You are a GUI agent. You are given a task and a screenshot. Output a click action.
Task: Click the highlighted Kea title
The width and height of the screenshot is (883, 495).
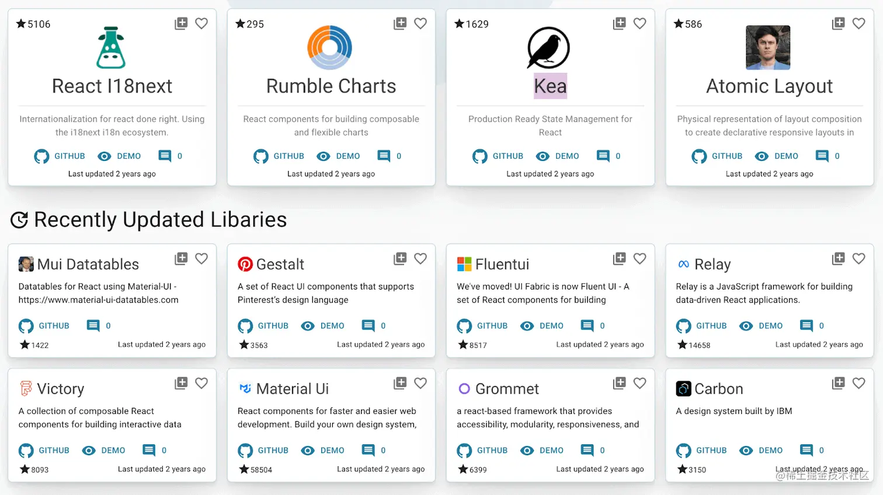tap(550, 86)
